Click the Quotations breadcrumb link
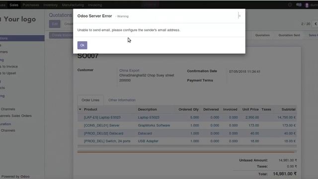Image resolution: width=318 pixels, height=179 pixels. tap(61, 15)
